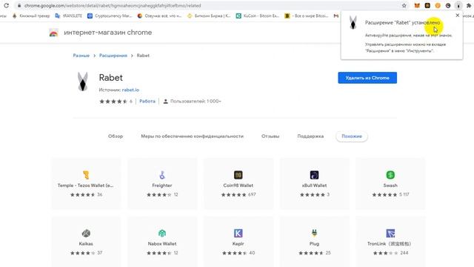This screenshot has width=474, height=267.
Task: Open the Kaikas extension icon
Action: [86, 233]
